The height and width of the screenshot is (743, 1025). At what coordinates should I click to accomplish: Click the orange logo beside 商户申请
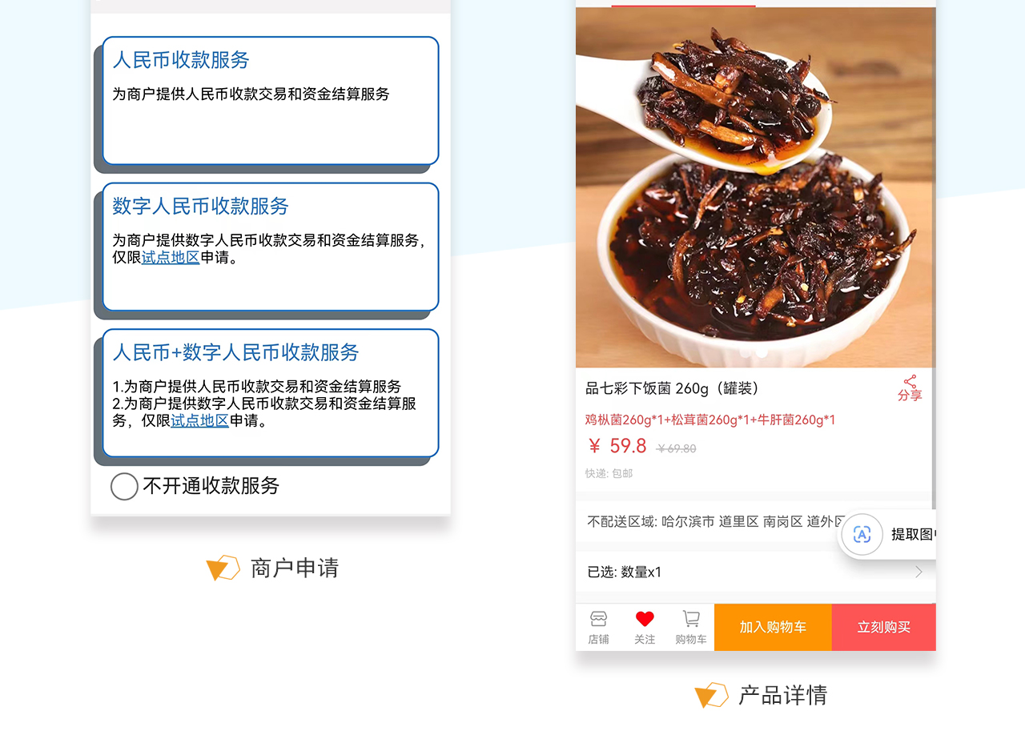pos(223,568)
